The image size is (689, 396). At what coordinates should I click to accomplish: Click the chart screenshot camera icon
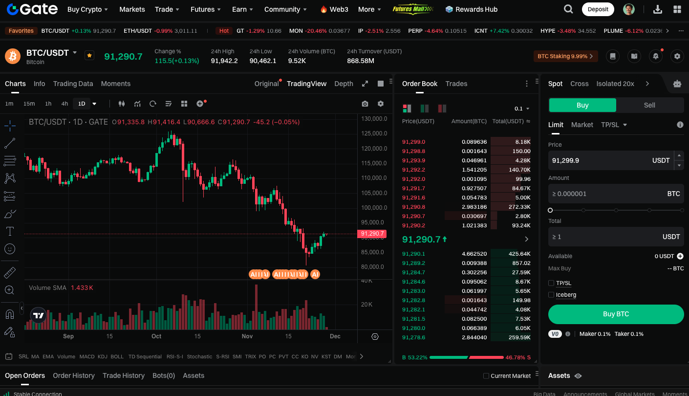click(365, 104)
